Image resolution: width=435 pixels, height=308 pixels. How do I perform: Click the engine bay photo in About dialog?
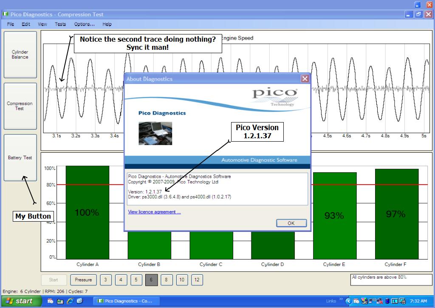[155, 133]
